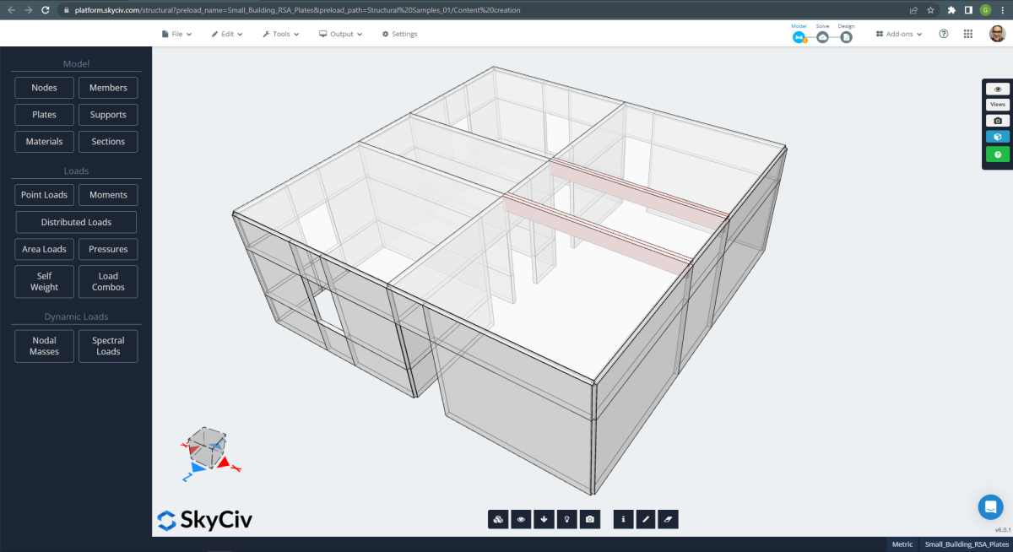Toggle the eye icon in the bottom toolbar

521,520
